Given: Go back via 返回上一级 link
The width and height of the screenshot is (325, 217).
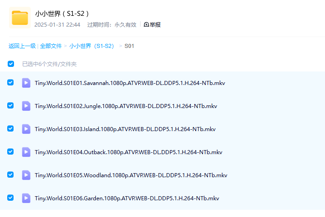Looking at the screenshot, I should 22,46.
